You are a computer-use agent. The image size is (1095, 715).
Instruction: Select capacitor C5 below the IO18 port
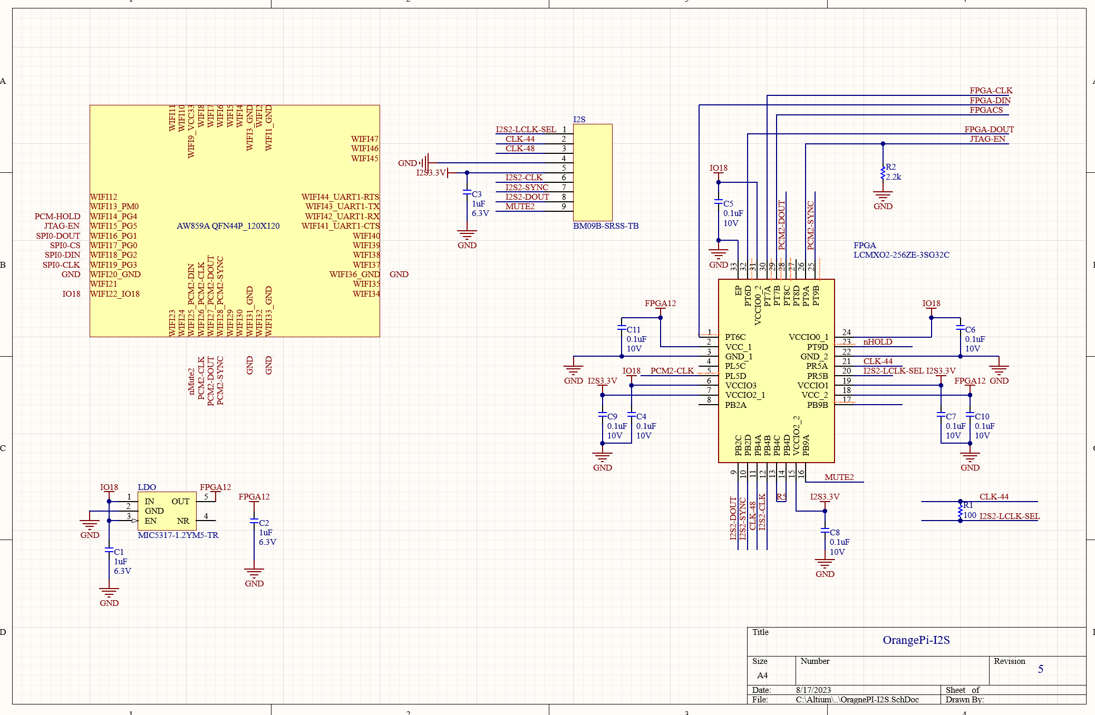click(719, 202)
